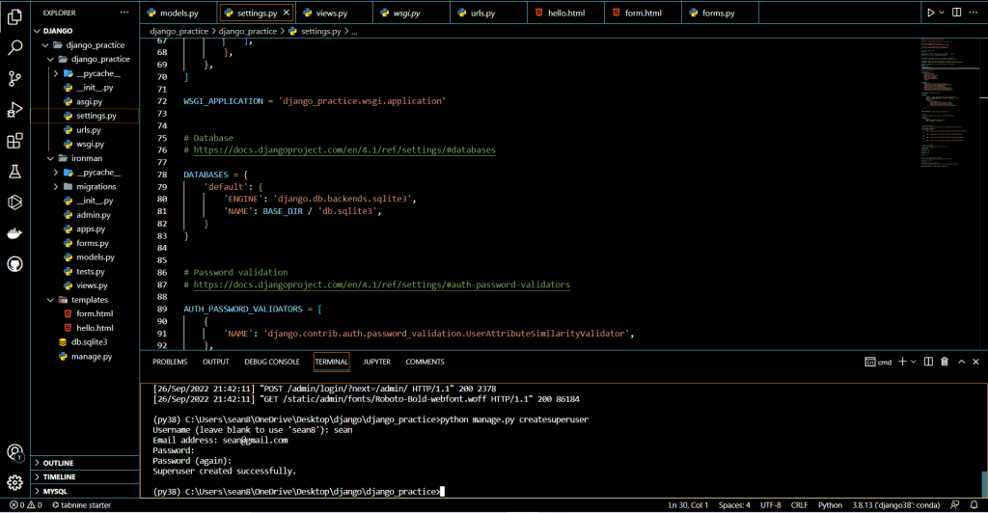
Task: Open notifications bell in status bar
Action: (x=974, y=505)
